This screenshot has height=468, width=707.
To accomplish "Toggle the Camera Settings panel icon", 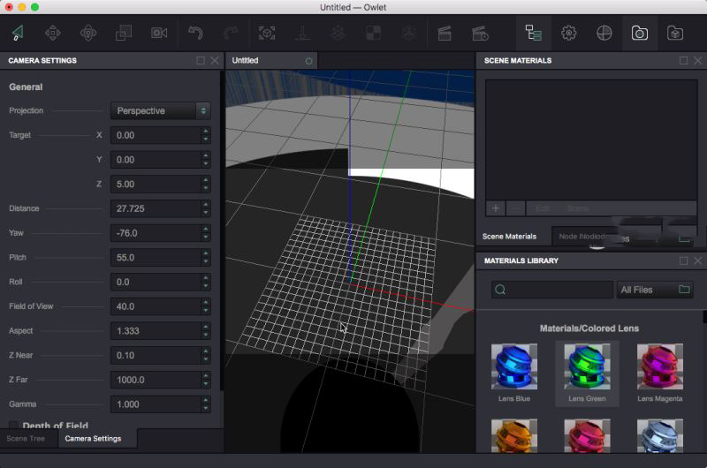I will point(639,33).
